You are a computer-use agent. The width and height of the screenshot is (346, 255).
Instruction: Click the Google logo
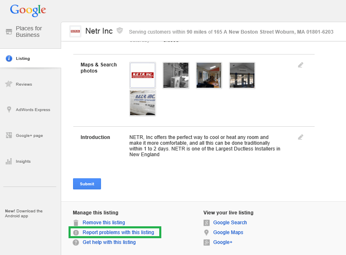coord(28,10)
